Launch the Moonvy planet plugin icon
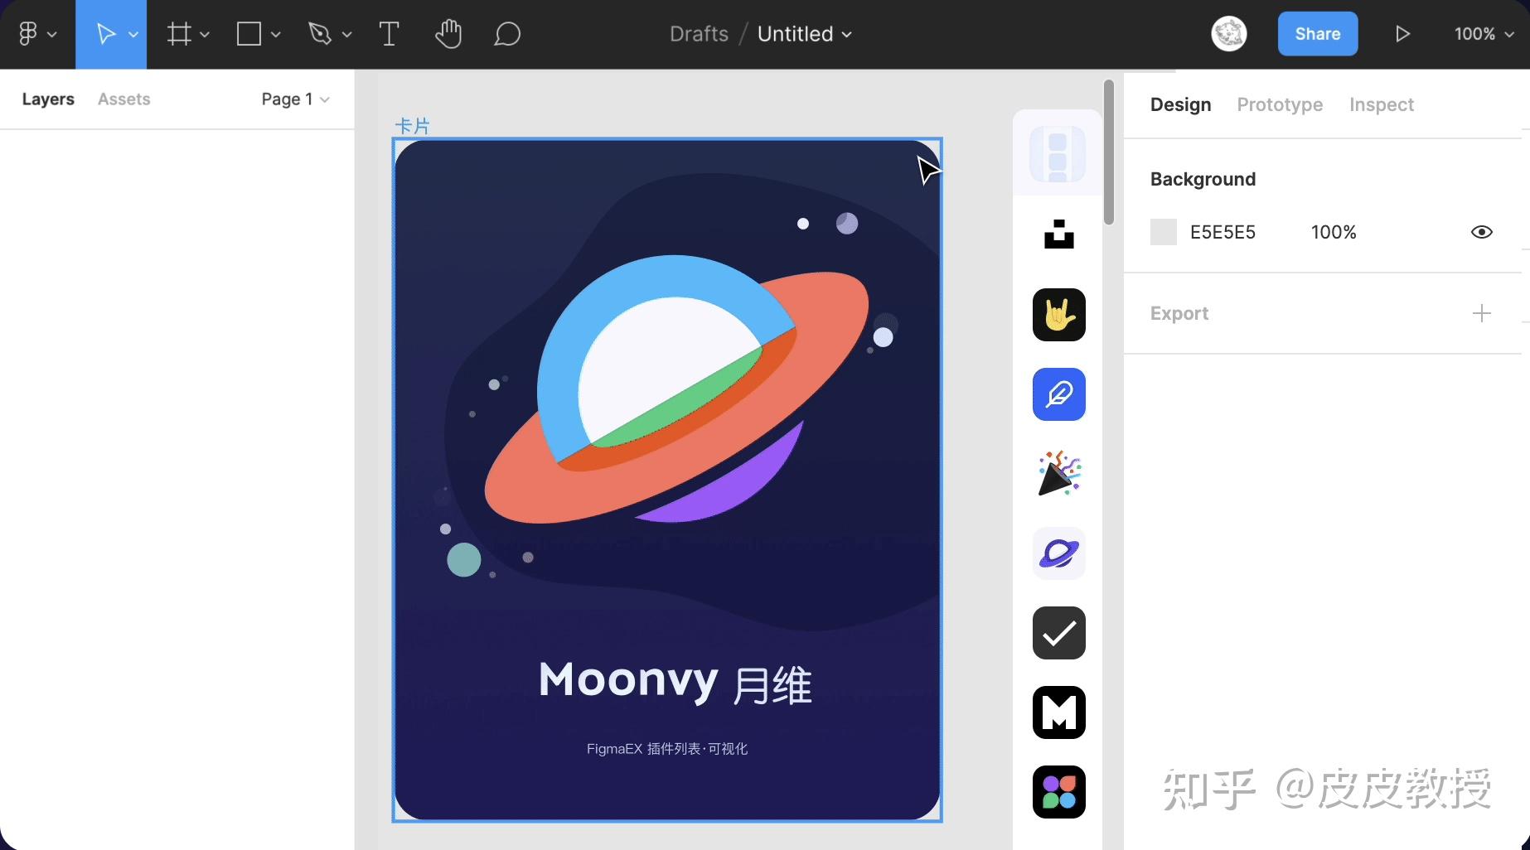The height and width of the screenshot is (850, 1530). click(x=1059, y=553)
